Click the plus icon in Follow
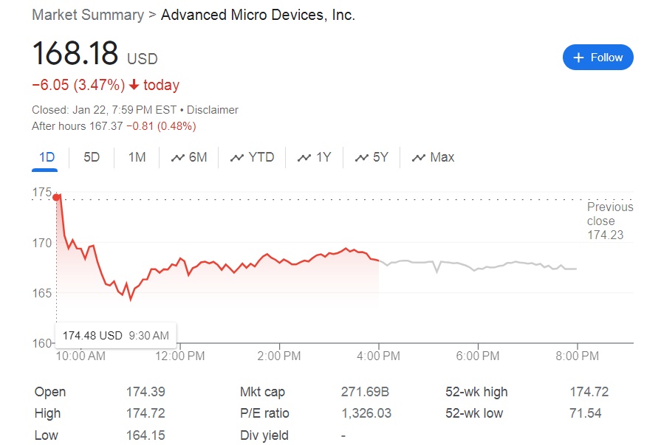The image size is (661, 445). pos(578,58)
